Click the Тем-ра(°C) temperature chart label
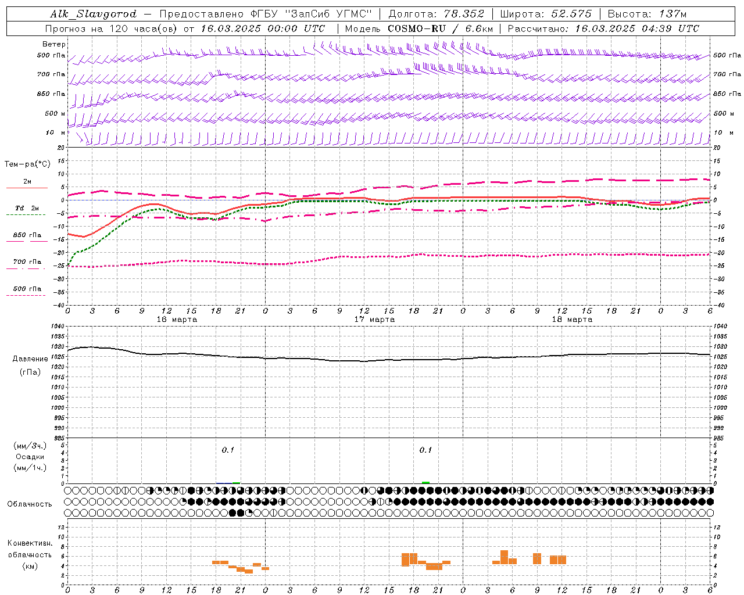This screenshot has height=595, width=744. click(28, 164)
